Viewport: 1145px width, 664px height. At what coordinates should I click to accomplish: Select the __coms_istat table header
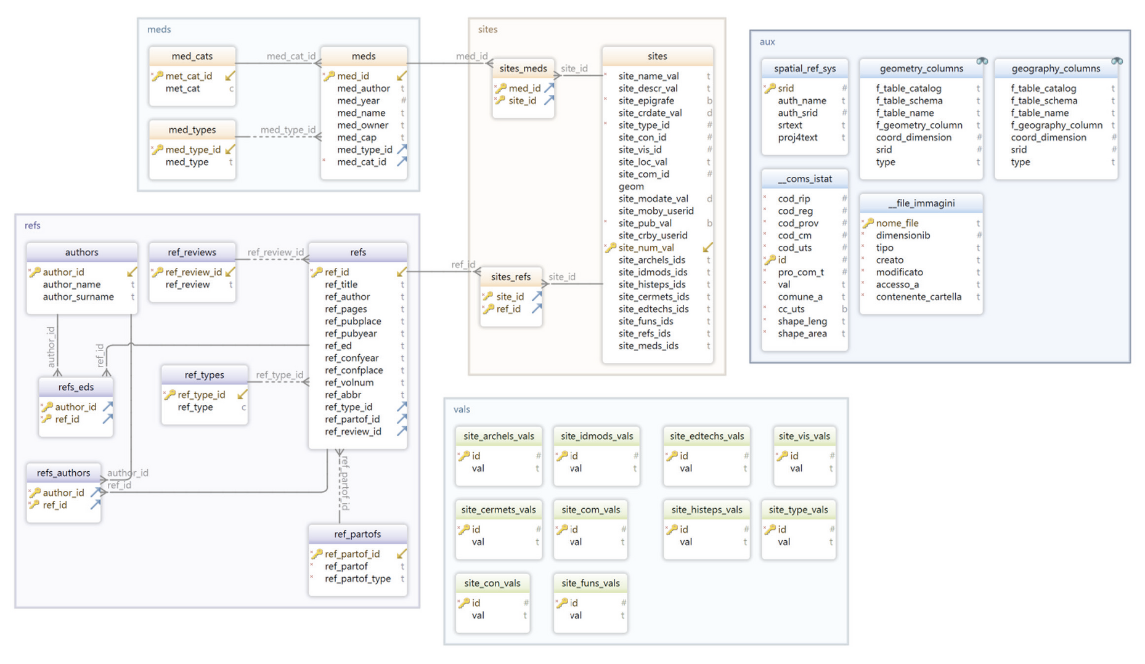pyautogui.click(x=804, y=179)
